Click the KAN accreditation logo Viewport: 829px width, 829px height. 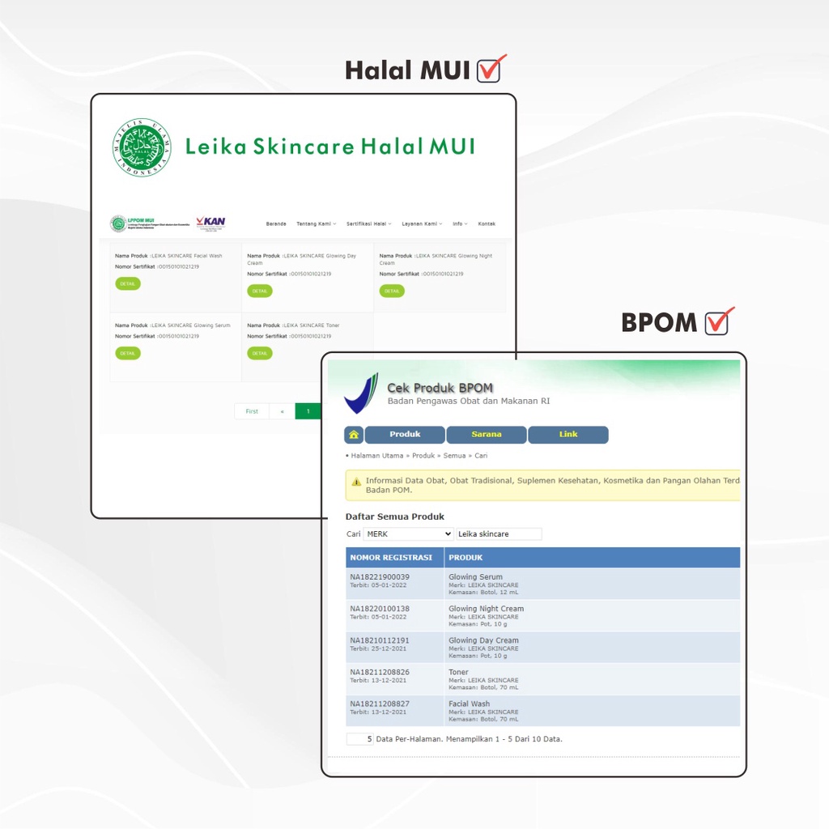tap(211, 223)
